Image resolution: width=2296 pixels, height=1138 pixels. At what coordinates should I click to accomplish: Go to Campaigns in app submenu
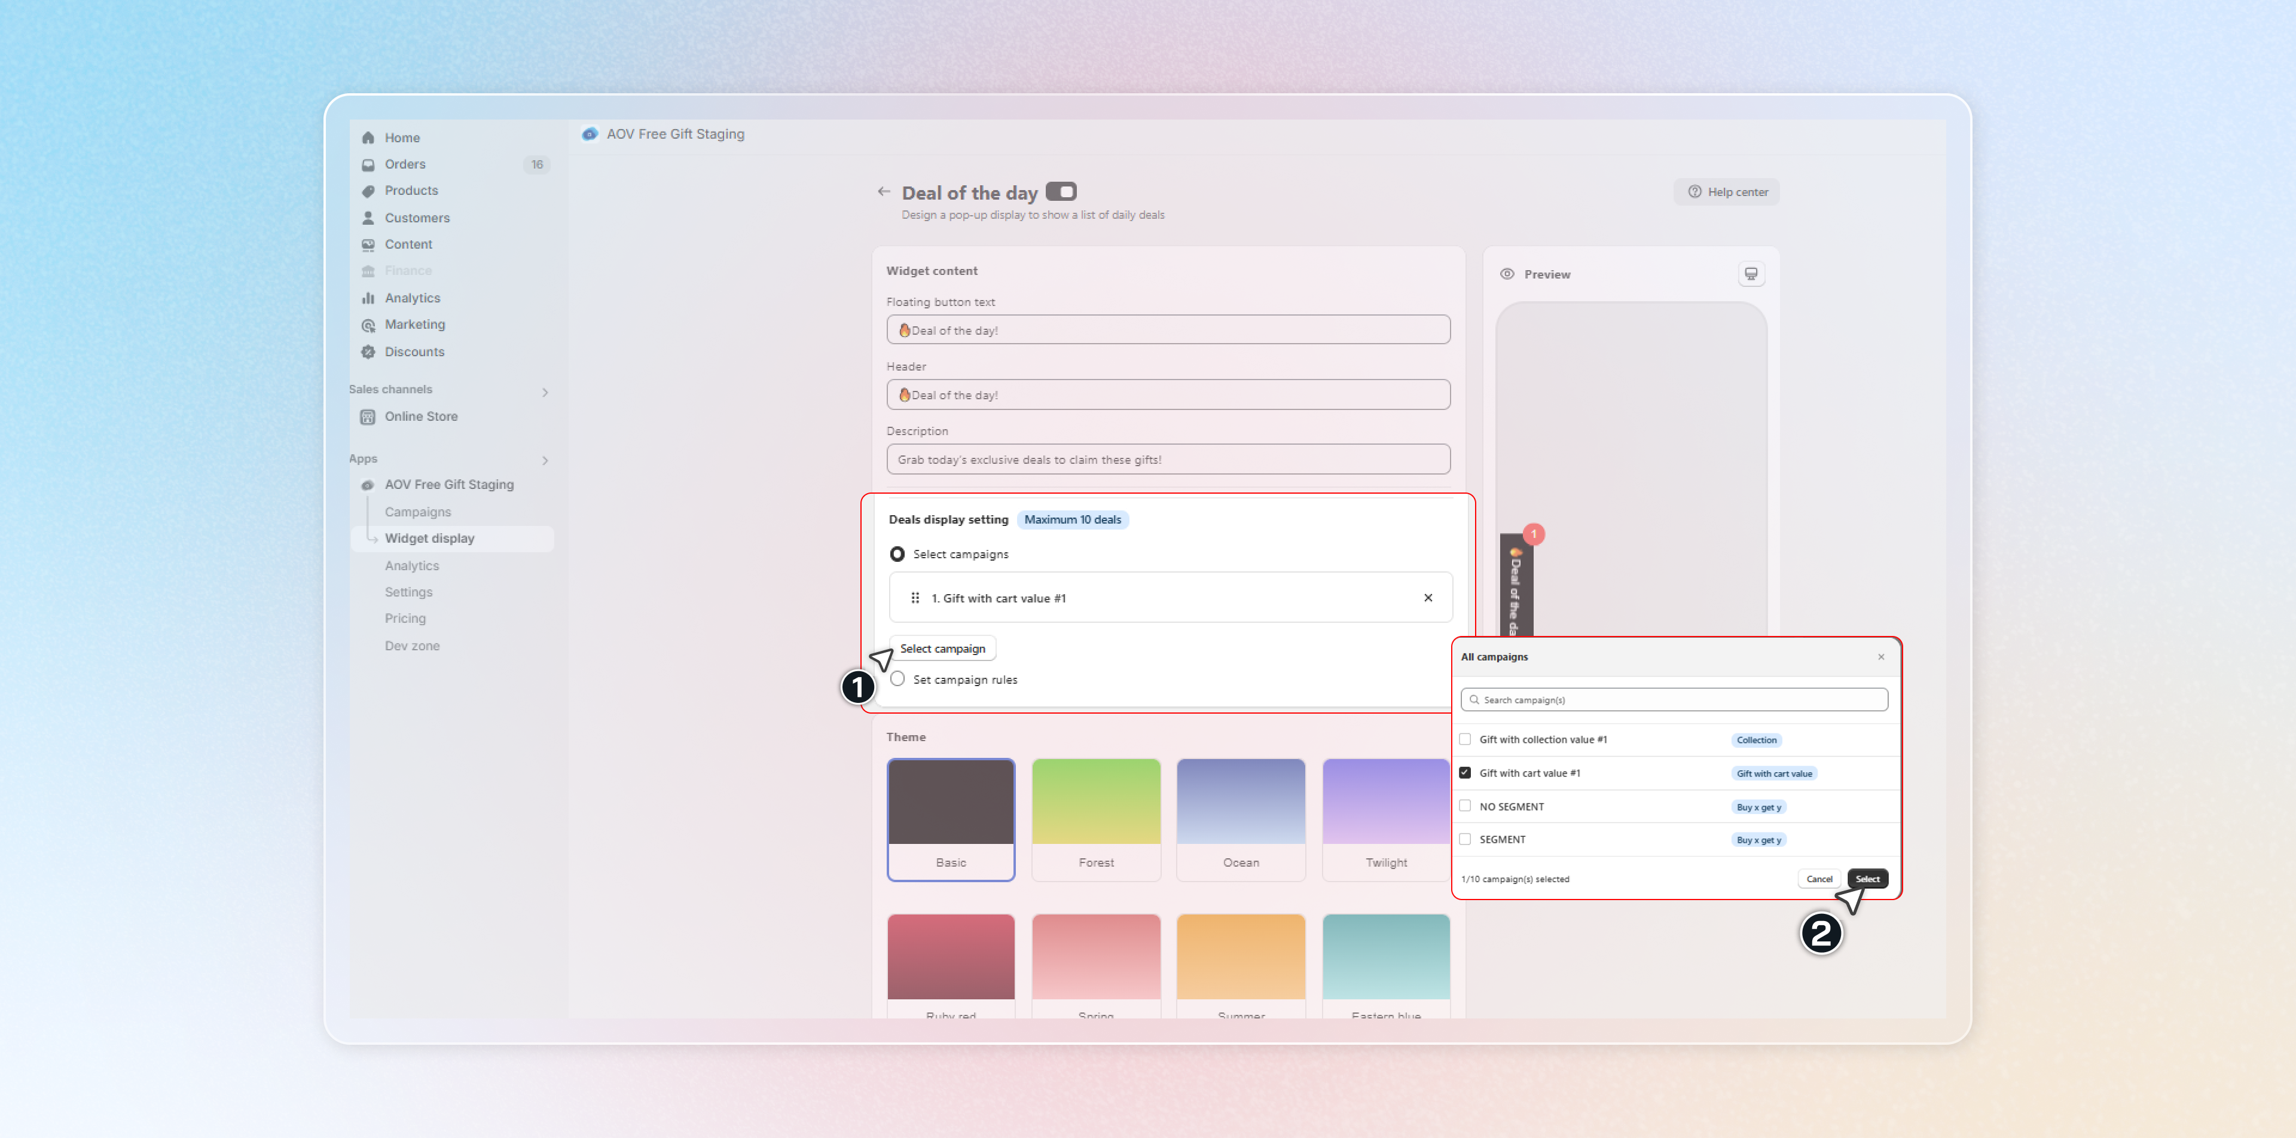point(418,512)
